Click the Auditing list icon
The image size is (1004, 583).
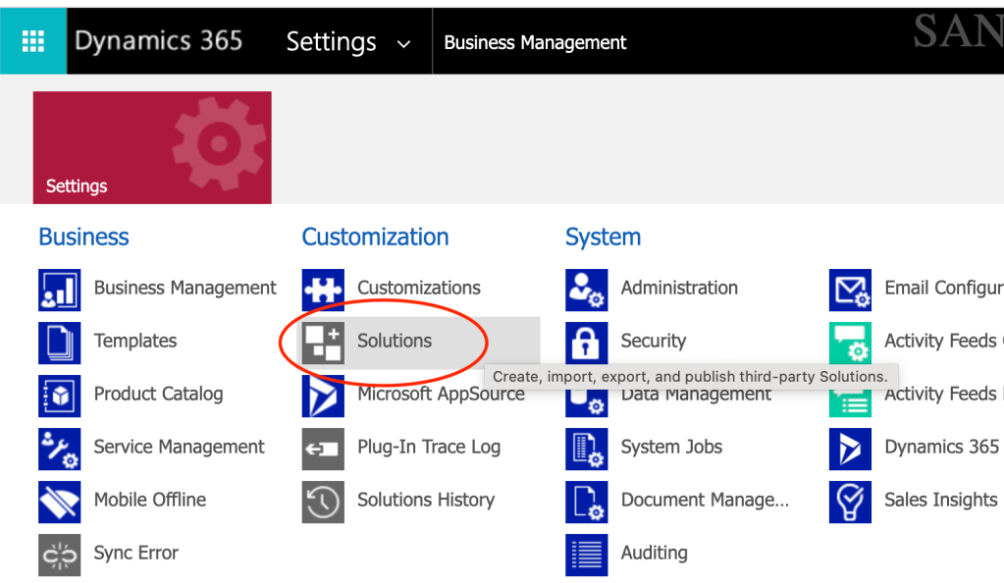[586, 554]
